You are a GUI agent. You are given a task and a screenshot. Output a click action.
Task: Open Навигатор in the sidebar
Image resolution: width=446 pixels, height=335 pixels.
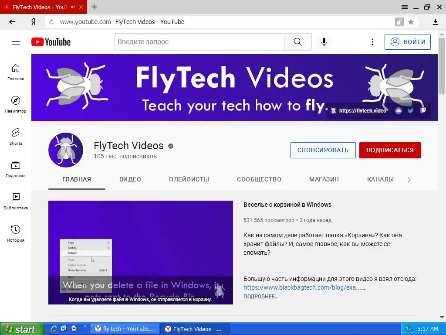[16, 104]
